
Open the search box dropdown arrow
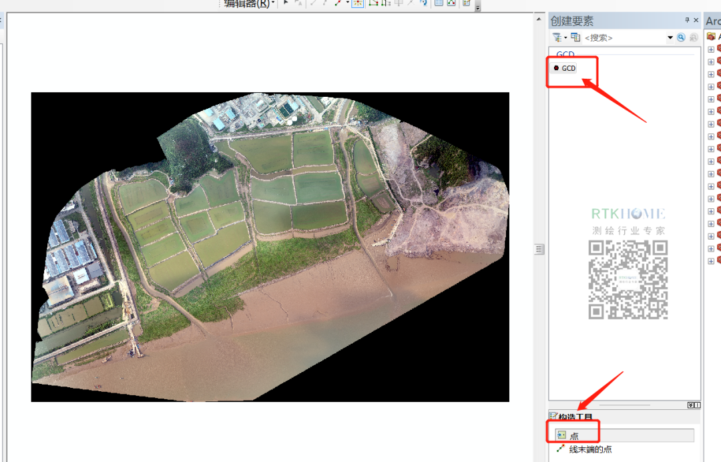[x=670, y=38]
